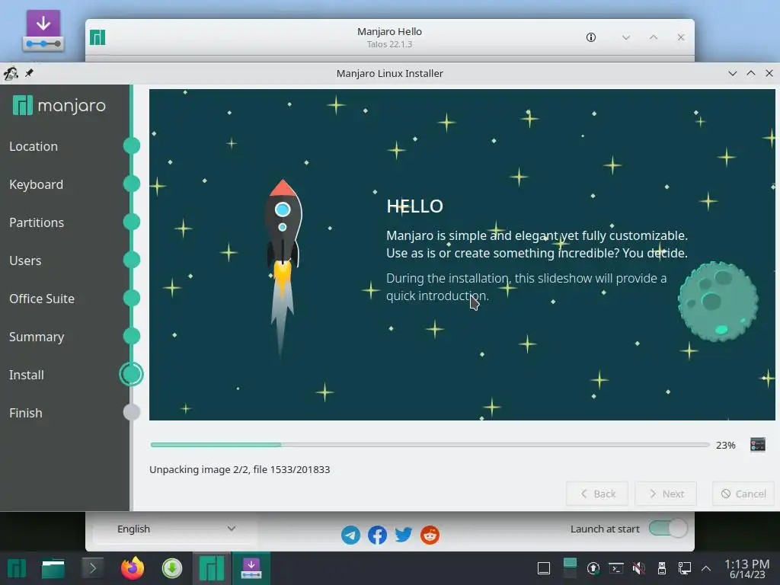Image resolution: width=780 pixels, height=585 pixels.
Task: Select the Install step in sidebar
Action: (x=27, y=375)
